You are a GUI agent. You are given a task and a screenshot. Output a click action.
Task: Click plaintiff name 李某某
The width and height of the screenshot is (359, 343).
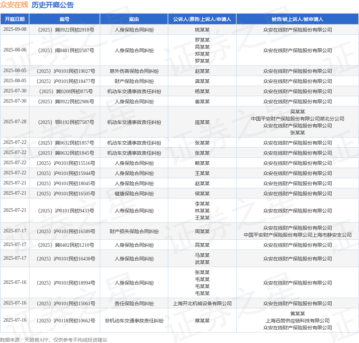[202, 204]
